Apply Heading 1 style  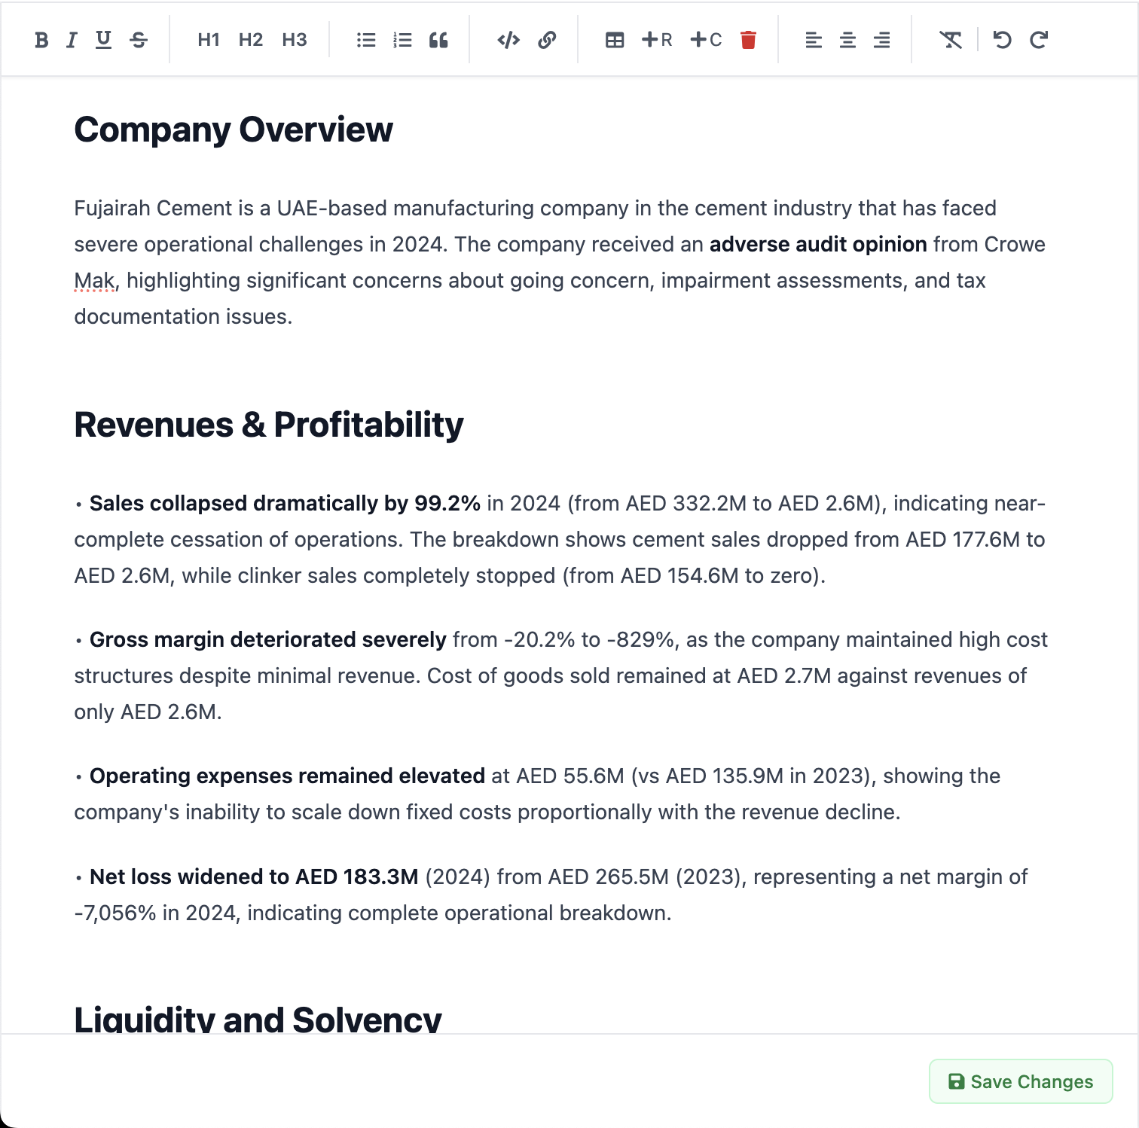click(209, 40)
